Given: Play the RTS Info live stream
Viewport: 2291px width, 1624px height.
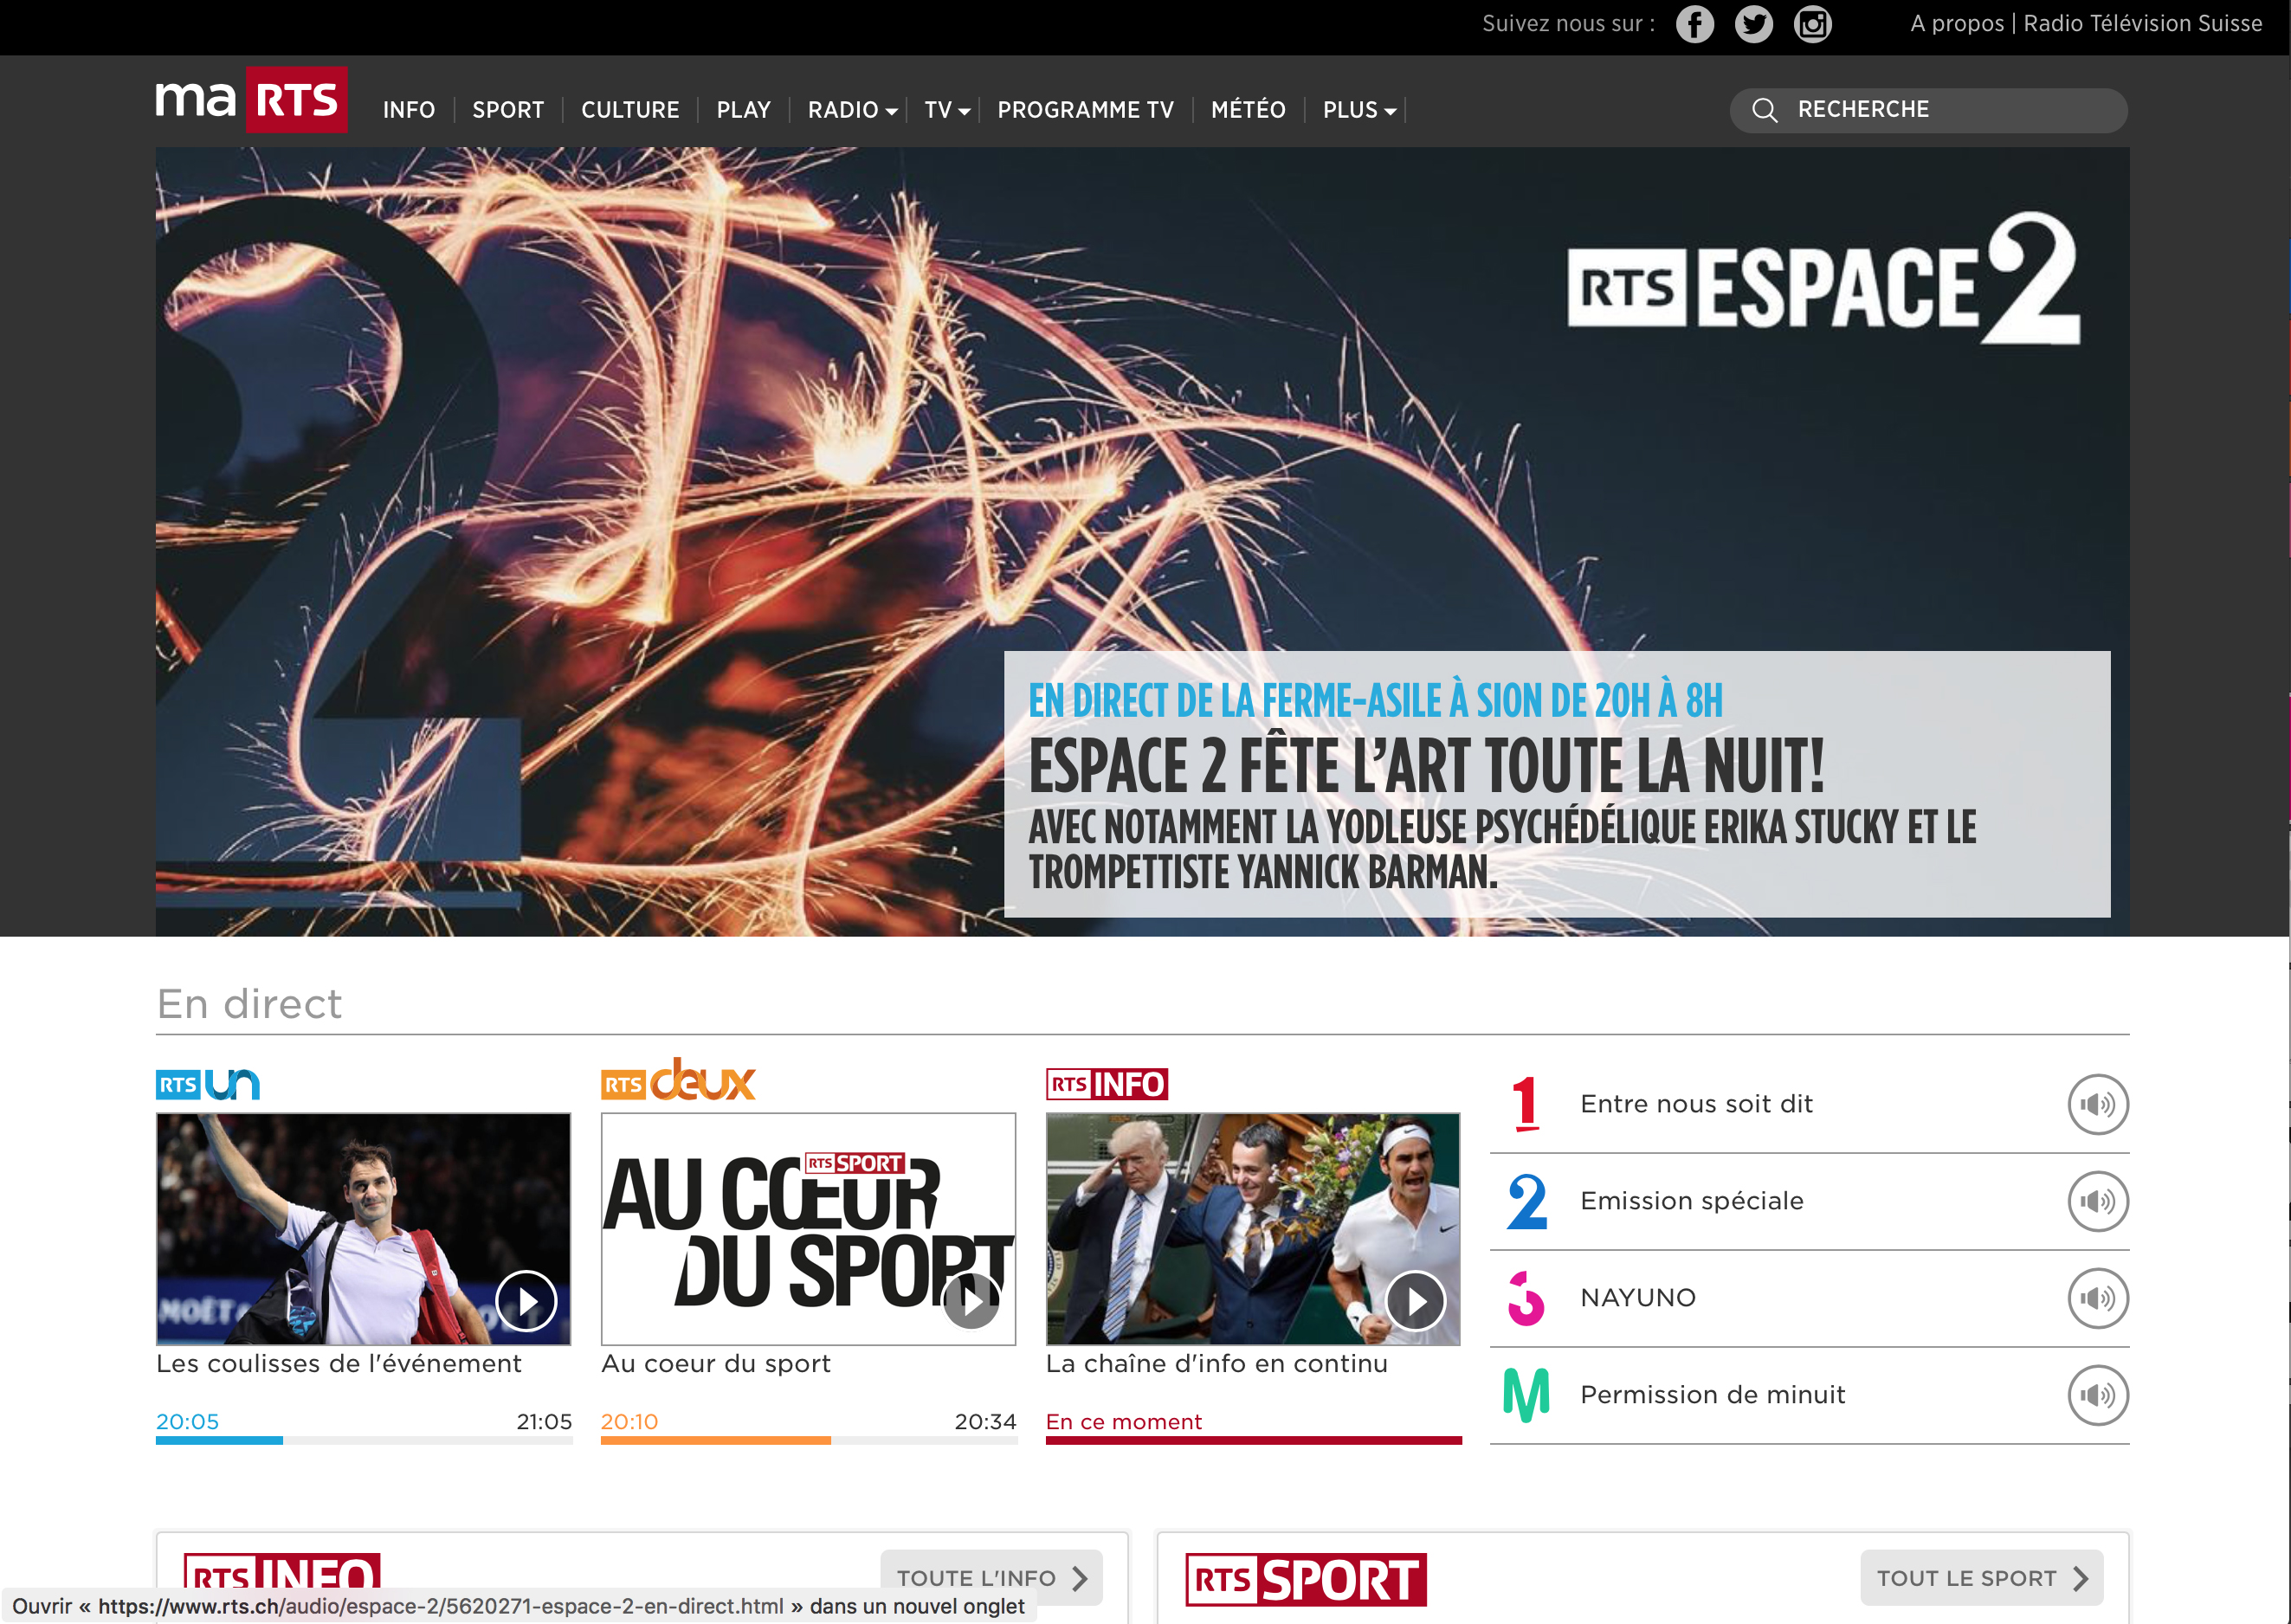Looking at the screenshot, I should [1415, 1301].
